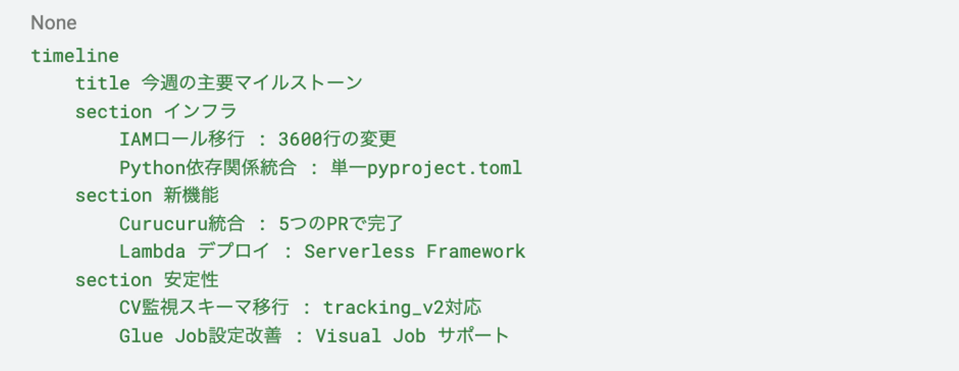Click the "section" keyword before インフラ

113,111
